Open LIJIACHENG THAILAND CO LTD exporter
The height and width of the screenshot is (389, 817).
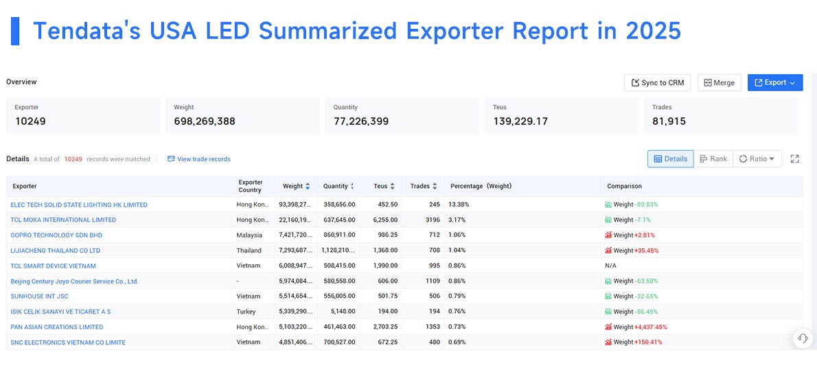pos(55,250)
